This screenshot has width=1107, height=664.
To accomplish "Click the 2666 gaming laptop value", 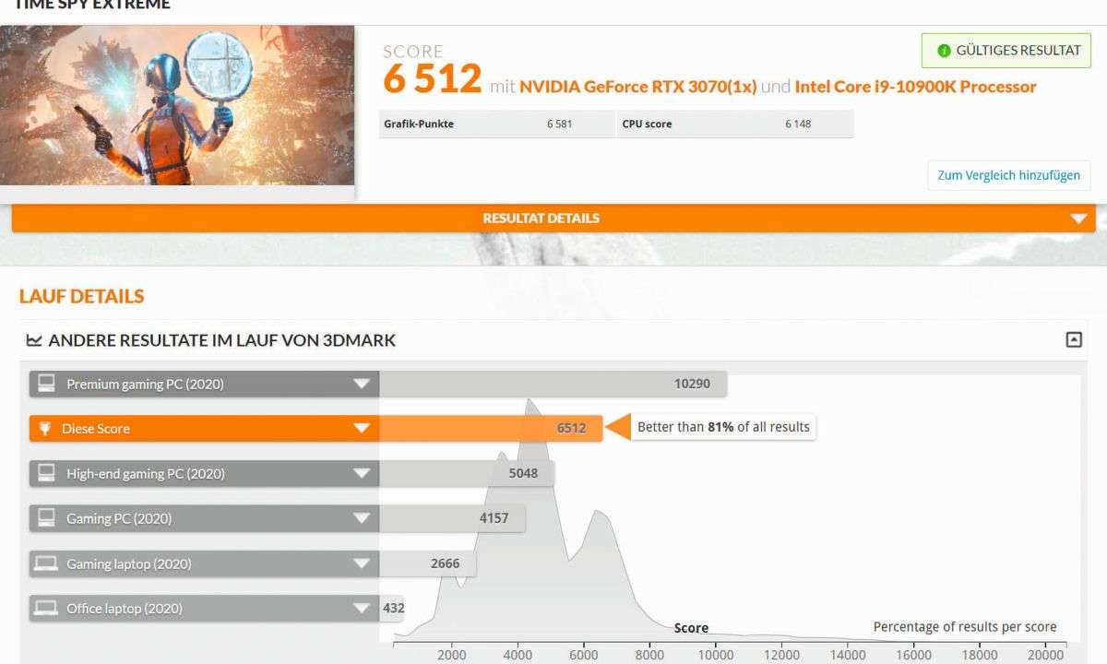I will [x=446, y=563].
